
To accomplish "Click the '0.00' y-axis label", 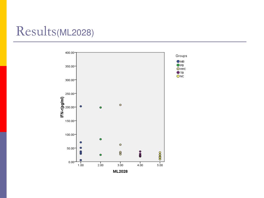I will pyautogui.click(x=71, y=162).
